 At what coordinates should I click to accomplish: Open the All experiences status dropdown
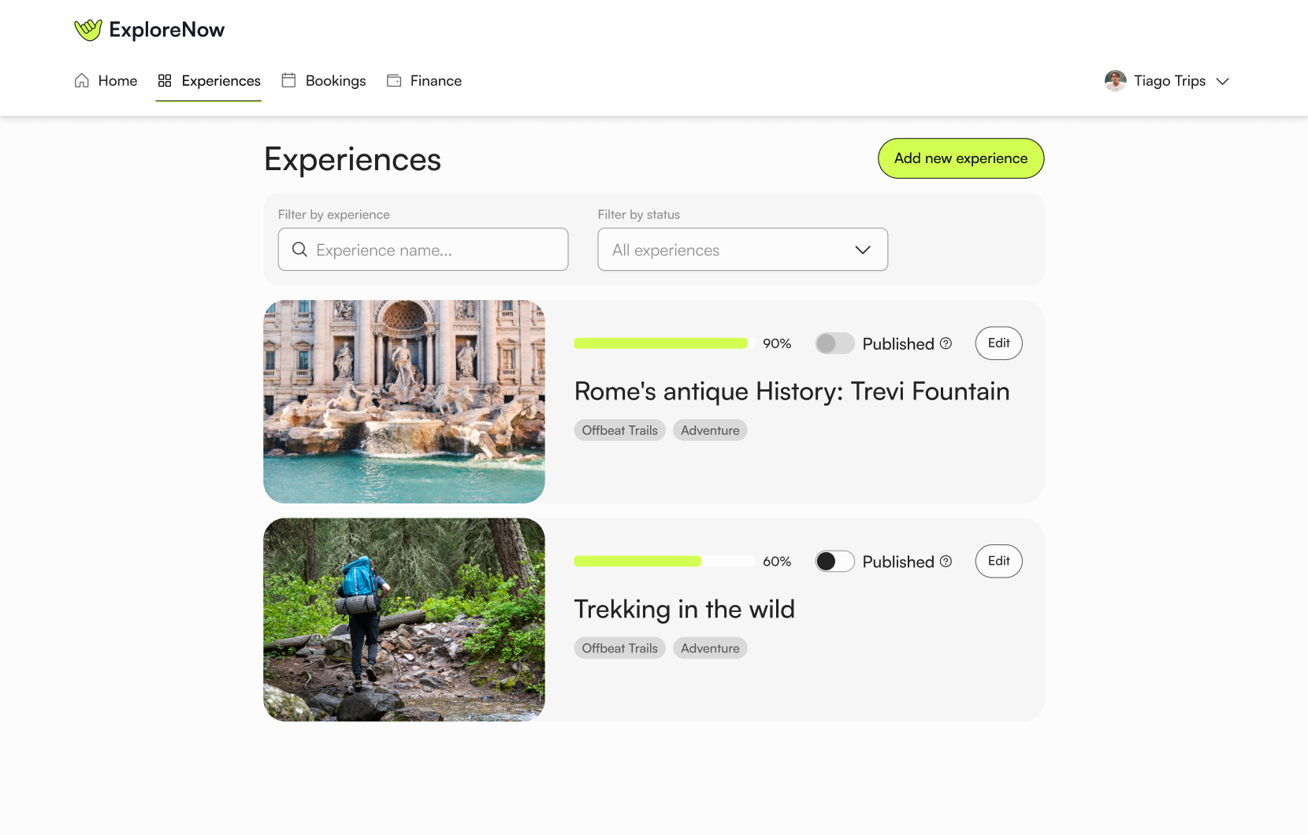742,250
